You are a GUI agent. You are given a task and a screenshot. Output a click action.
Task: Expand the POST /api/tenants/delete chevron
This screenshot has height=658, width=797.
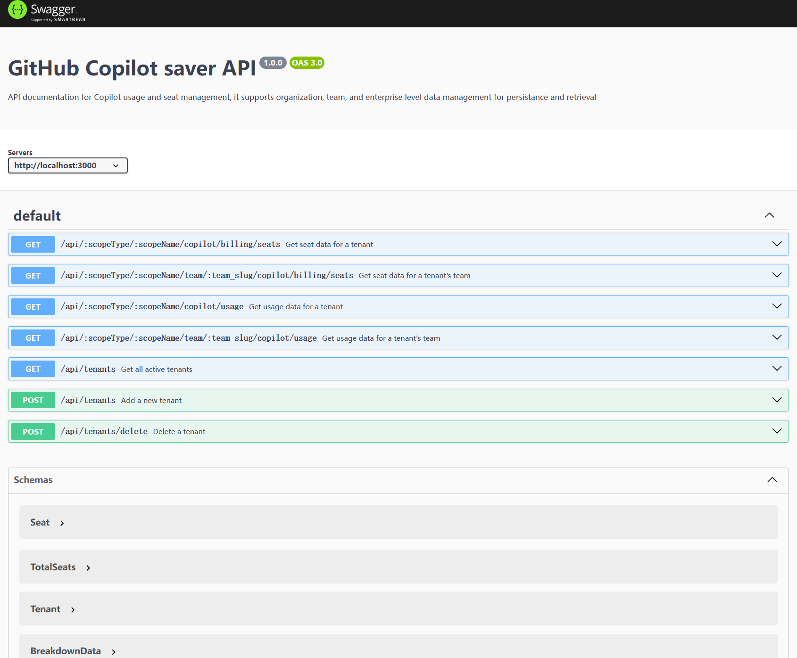777,431
